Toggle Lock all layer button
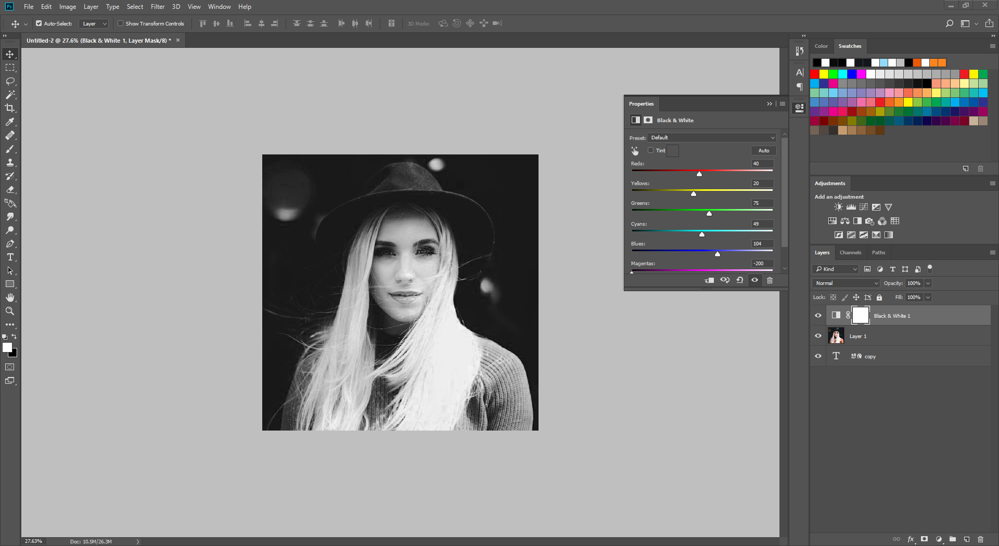The width and height of the screenshot is (999, 546). (879, 297)
